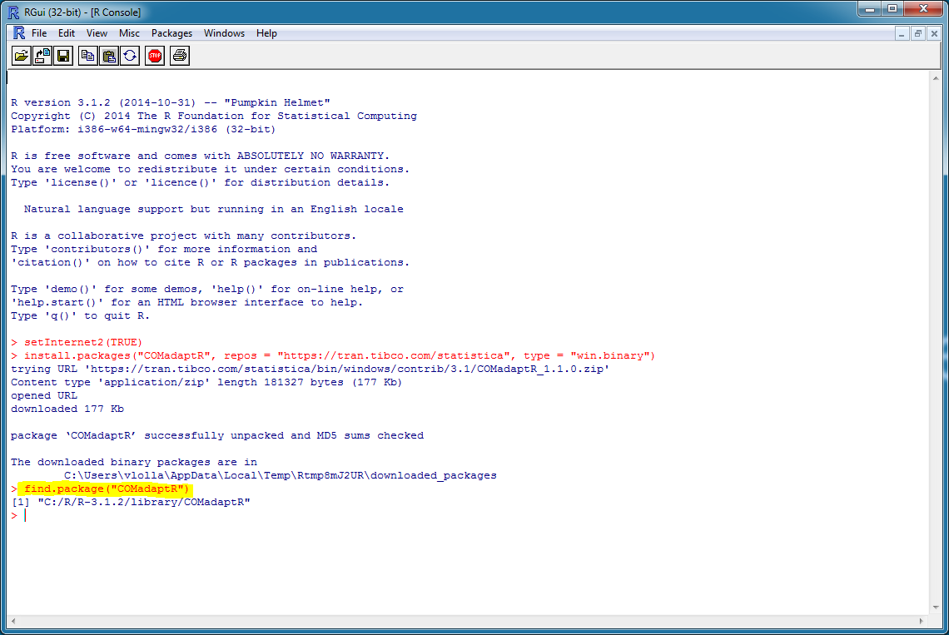The image size is (949, 635).
Task: Close the inner R Console window
Action: [x=934, y=34]
